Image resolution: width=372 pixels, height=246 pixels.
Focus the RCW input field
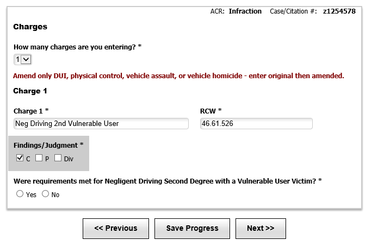pos(256,123)
